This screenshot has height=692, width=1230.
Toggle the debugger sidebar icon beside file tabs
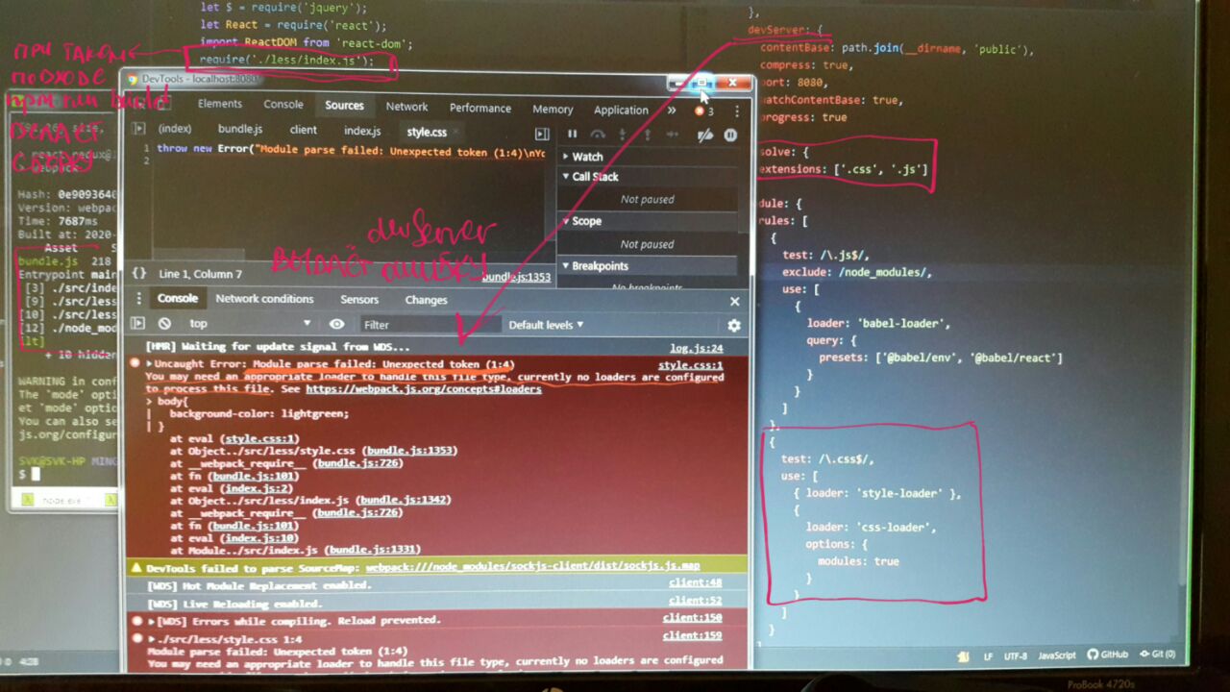pyautogui.click(x=542, y=134)
